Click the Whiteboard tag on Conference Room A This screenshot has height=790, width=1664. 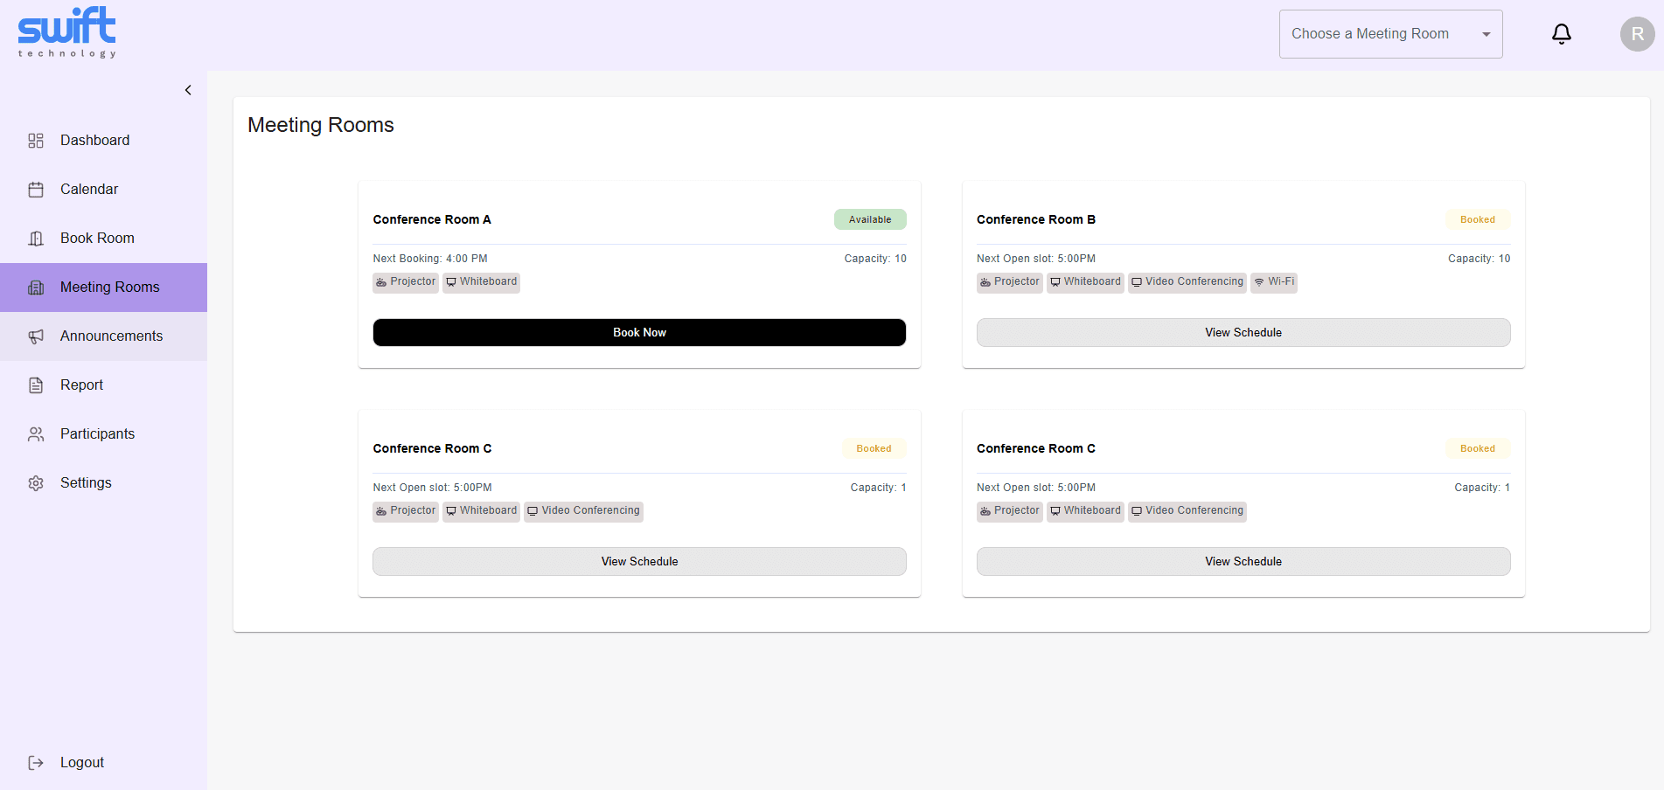pyautogui.click(x=481, y=282)
